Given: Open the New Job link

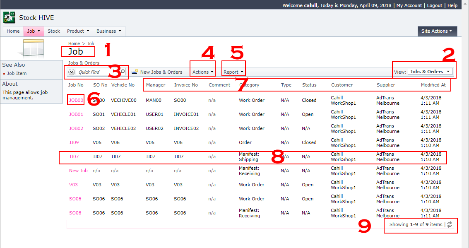Looking at the screenshot, I should (x=78, y=171).
